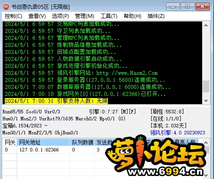The image size is (214, 179).
Task: Select gateway address cell 127.0.0.1:62366
Action: click(39, 150)
